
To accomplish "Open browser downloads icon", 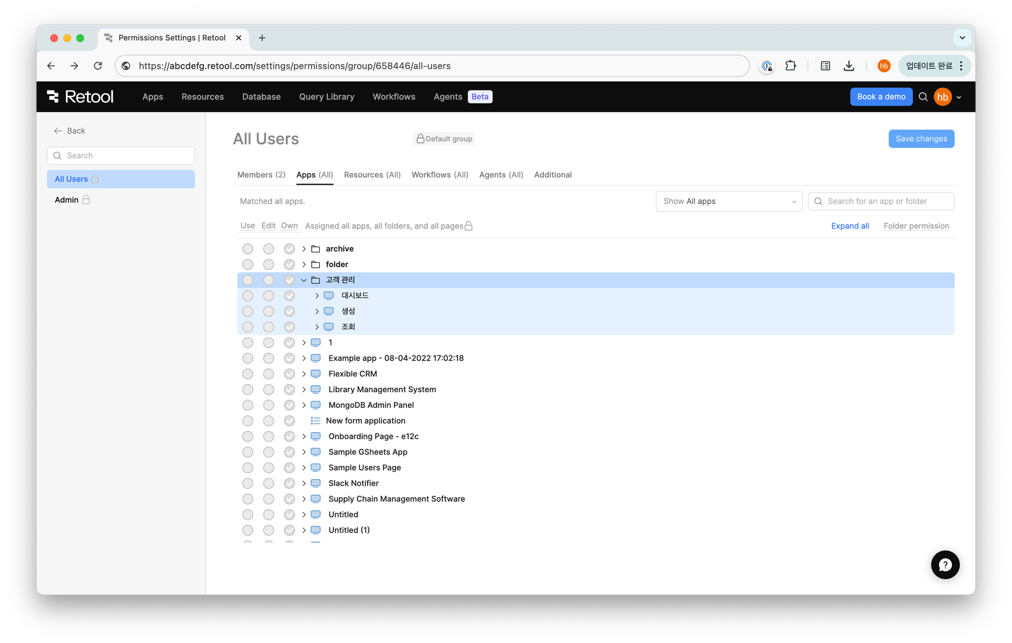I will 849,66.
